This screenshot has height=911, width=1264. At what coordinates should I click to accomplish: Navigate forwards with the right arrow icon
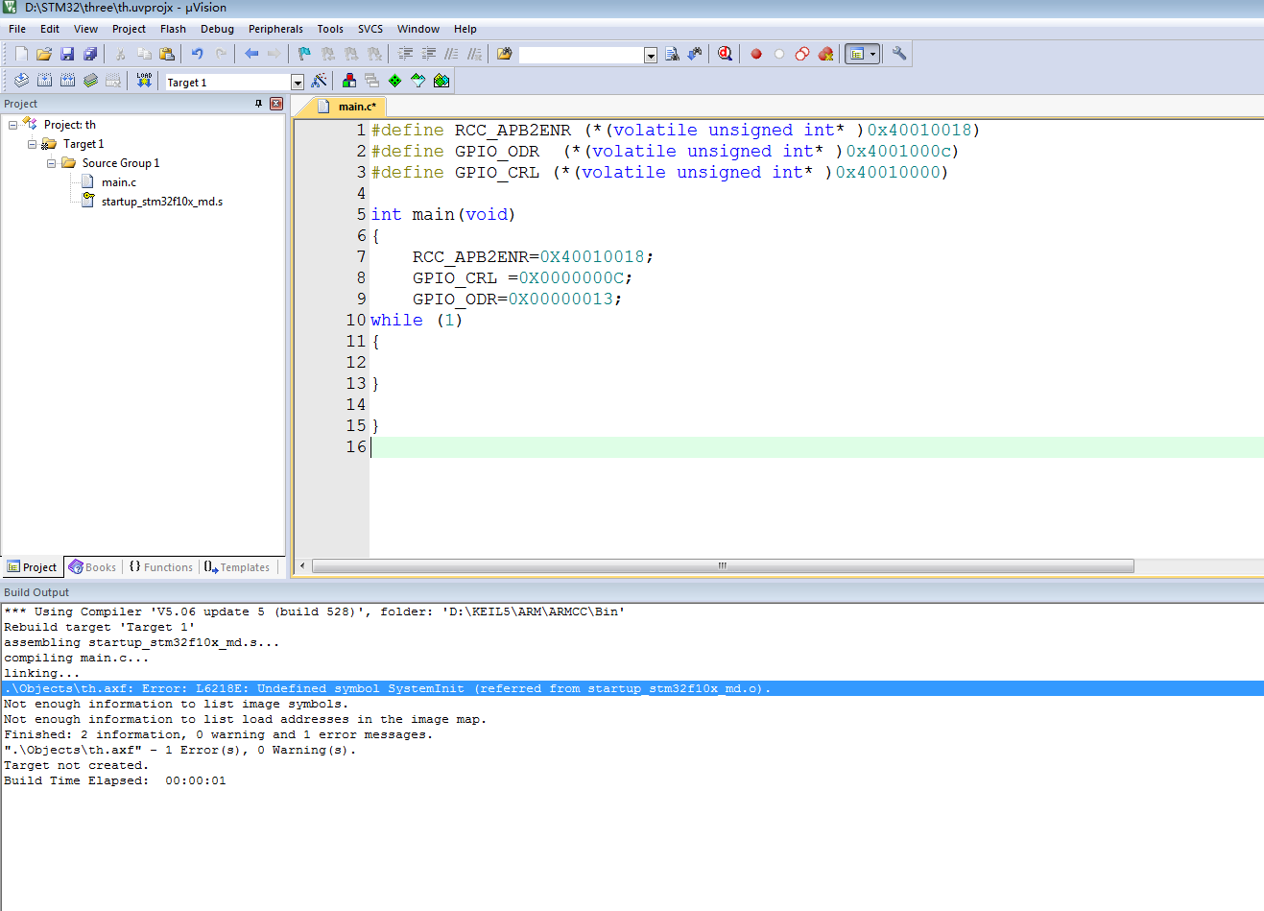pyautogui.click(x=274, y=54)
